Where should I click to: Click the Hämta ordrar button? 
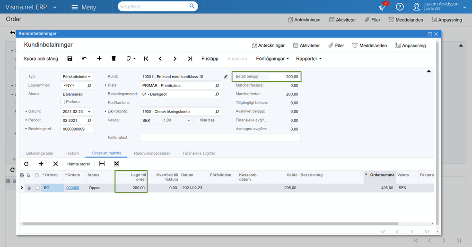tap(79, 164)
